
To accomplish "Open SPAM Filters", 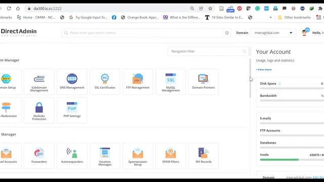I will click(x=171, y=156).
